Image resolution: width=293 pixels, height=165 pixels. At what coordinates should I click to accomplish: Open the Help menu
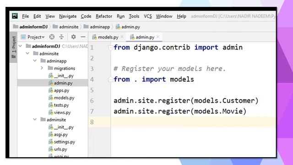pos(181,16)
